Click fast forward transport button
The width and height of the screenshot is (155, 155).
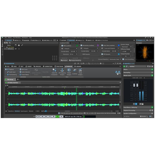click(46, 117)
